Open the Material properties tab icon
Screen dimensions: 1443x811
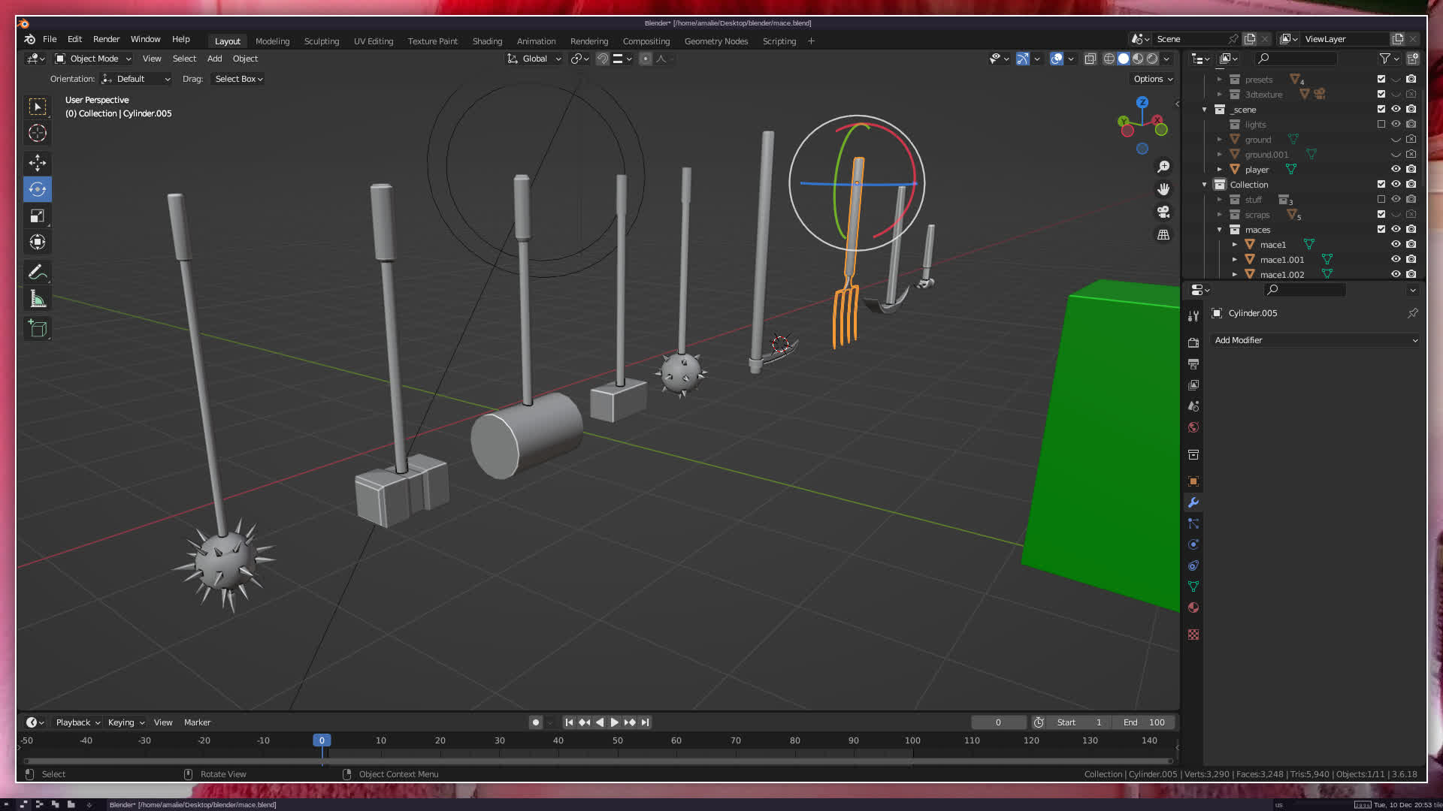point(1193,607)
